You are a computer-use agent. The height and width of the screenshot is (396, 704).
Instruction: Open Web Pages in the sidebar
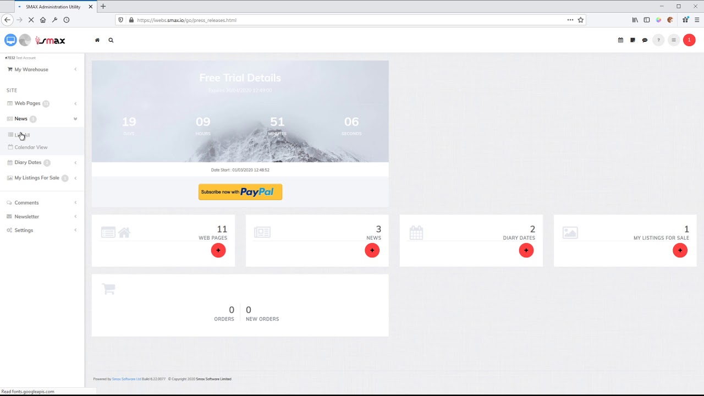(28, 103)
